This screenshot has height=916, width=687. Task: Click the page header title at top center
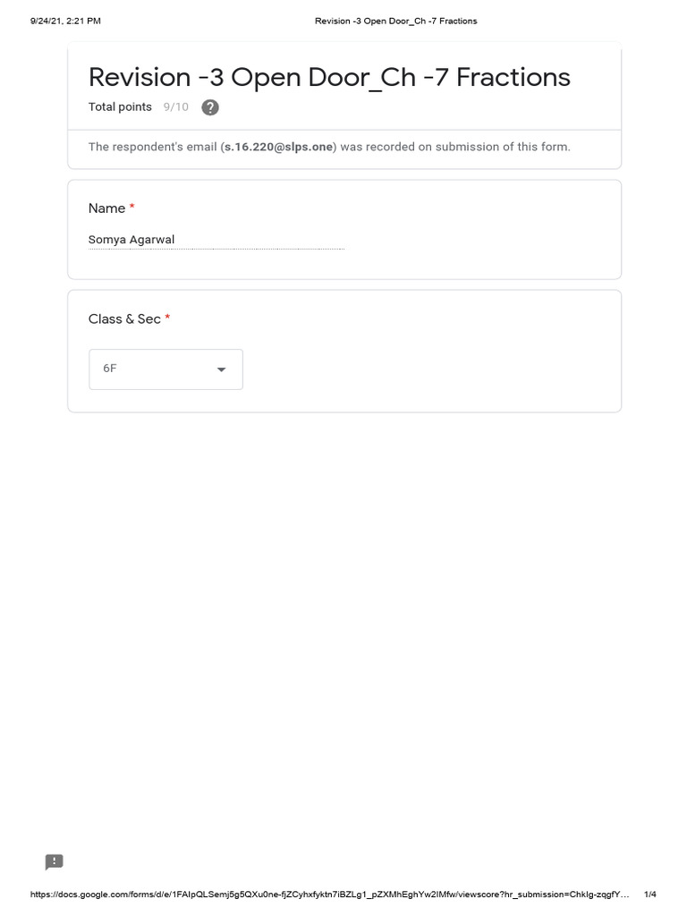pos(395,21)
